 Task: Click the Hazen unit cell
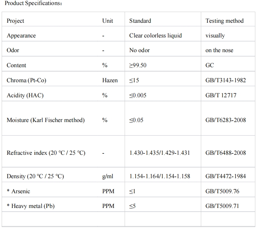click(110, 80)
